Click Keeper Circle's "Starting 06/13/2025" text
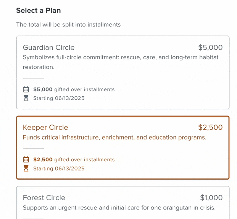Viewport: 237px width, 219px height. [x=59, y=169]
